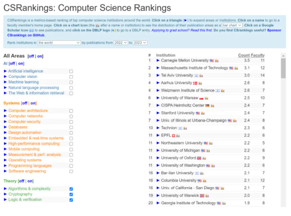Open Stanford University's chart icon
291x216 pixels.
coord(202,113)
